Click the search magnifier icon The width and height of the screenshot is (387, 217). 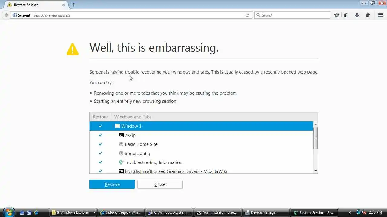click(x=258, y=15)
